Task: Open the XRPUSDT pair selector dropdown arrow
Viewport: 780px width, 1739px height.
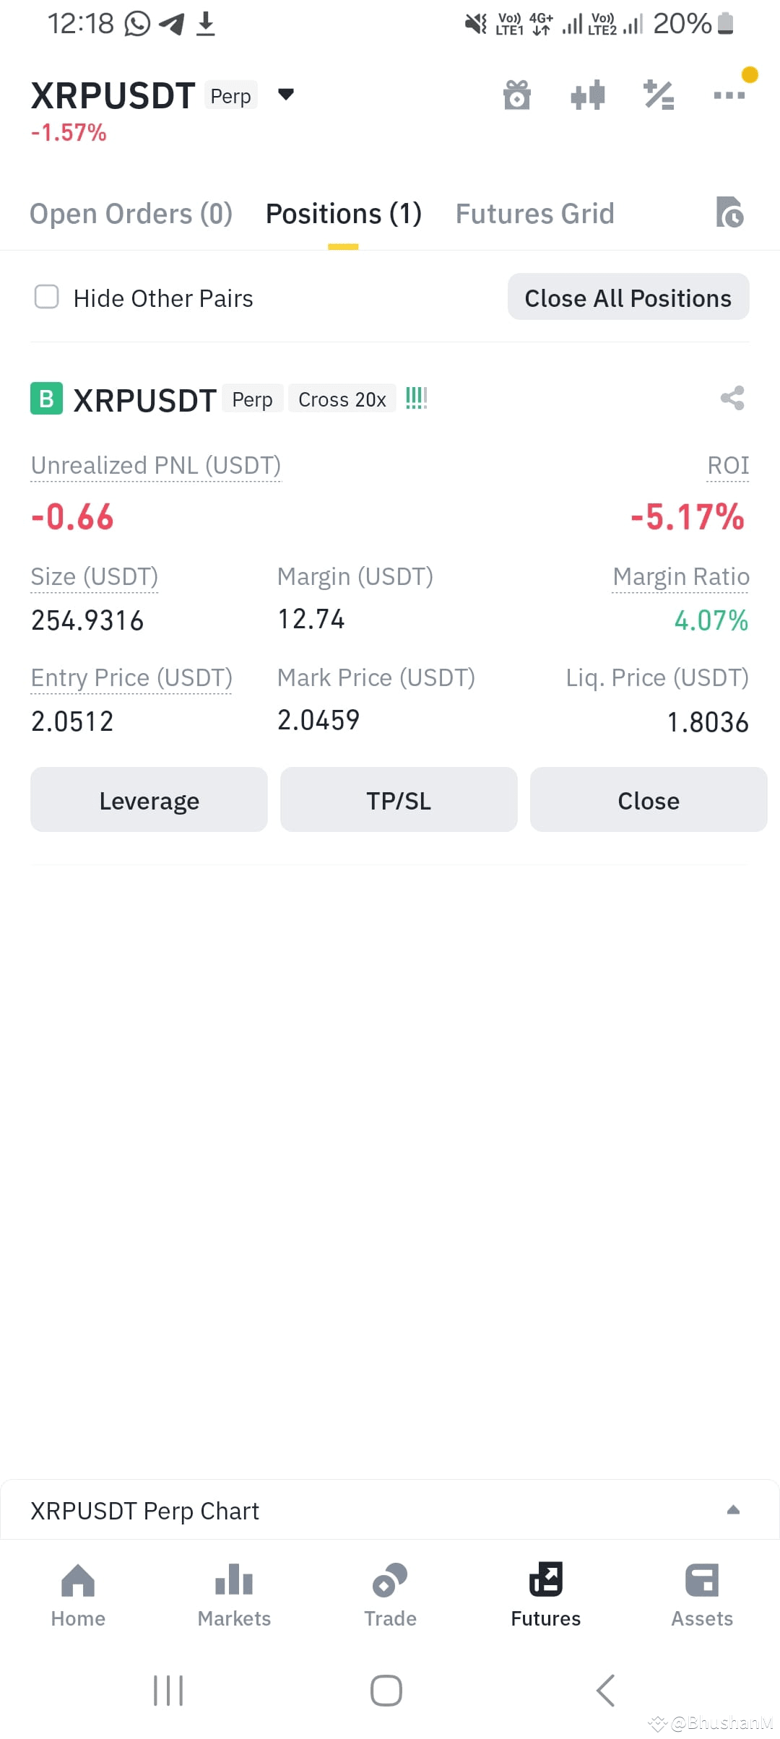Action: 286,95
